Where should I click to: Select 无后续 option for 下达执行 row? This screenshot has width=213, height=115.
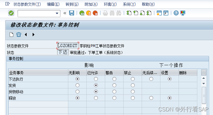(151, 79)
